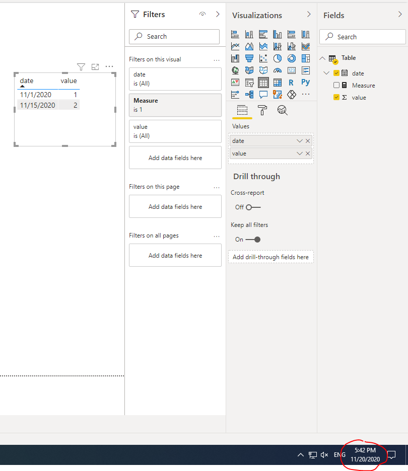Select the KPI visual

235,83
